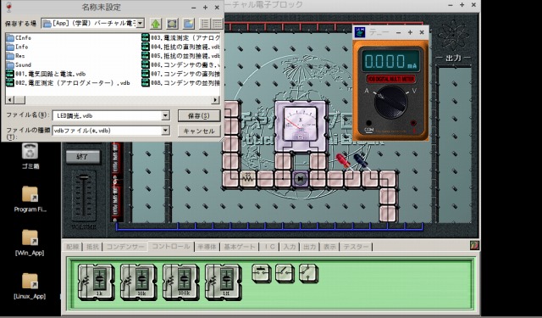This screenshot has height=318, width=542.
Task: Click the キャンセル button
Action: [199, 131]
